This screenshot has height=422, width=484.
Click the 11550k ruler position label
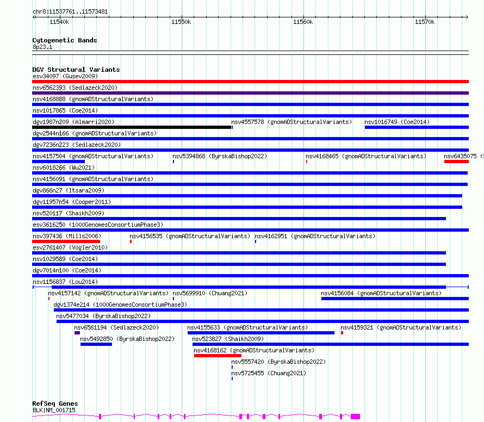(181, 22)
